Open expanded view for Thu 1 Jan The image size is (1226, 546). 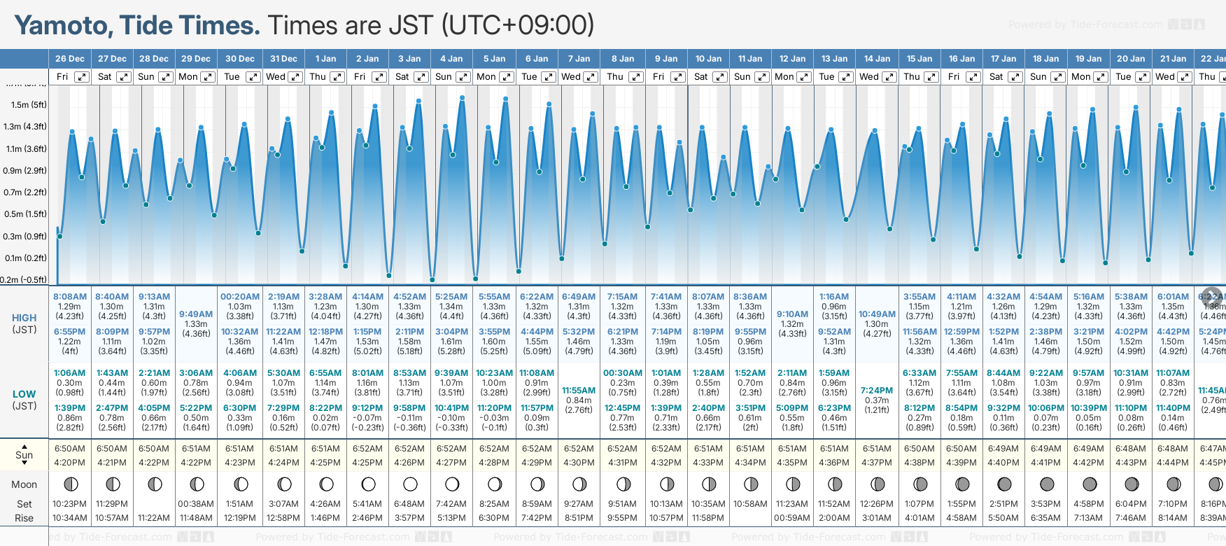pos(337,77)
